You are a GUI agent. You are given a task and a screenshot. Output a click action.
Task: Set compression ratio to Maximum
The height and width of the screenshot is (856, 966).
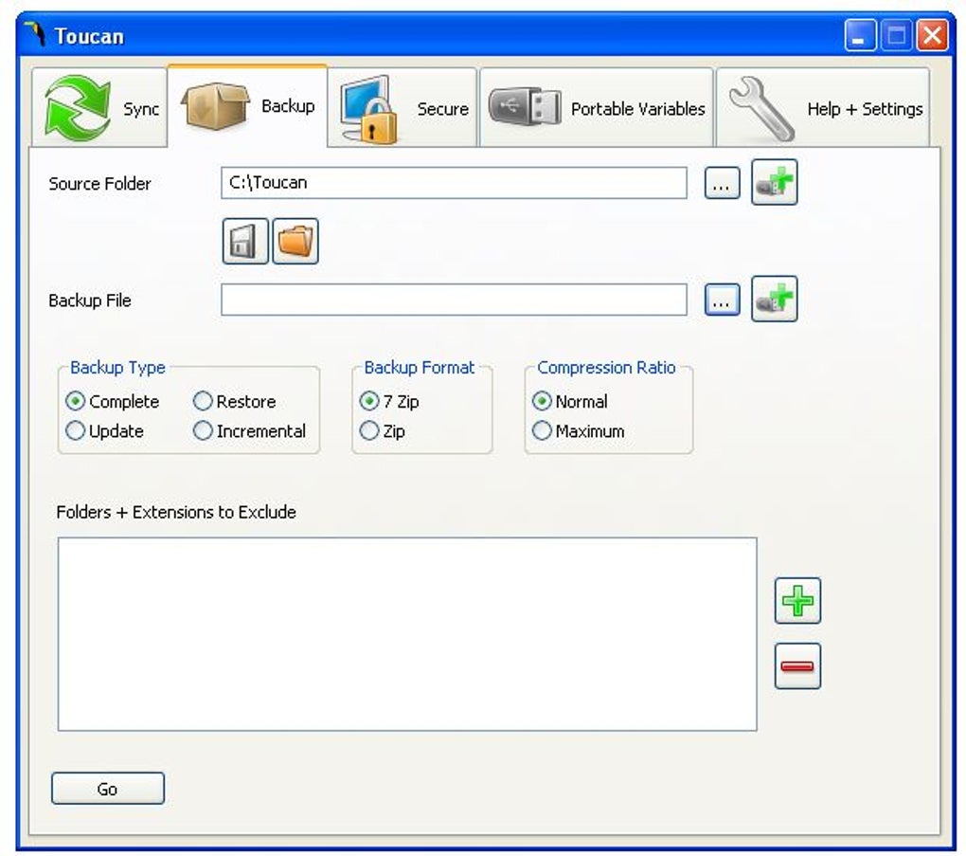[x=579, y=431]
